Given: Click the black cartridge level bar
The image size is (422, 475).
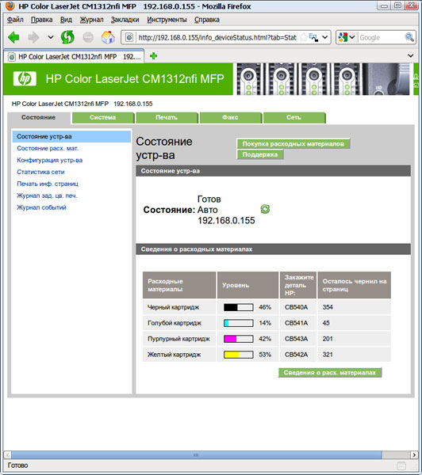Looking at the screenshot, I should [x=239, y=307].
